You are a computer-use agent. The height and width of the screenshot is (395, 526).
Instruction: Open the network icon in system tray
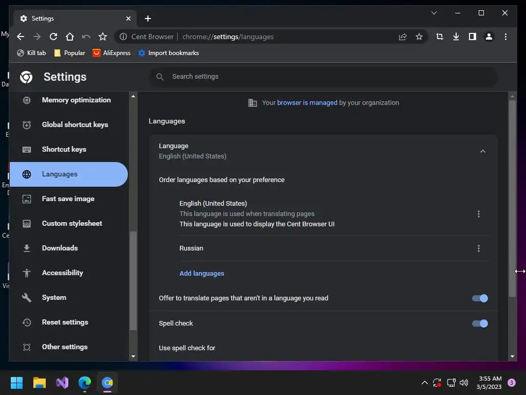pyautogui.click(x=451, y=383)
